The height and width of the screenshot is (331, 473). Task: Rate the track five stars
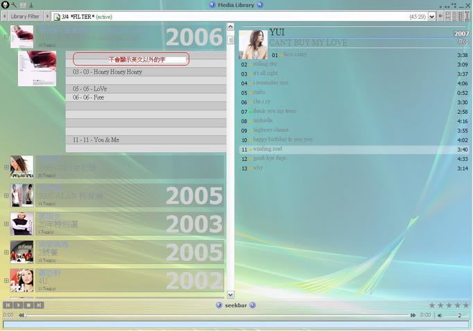(465, 305)
